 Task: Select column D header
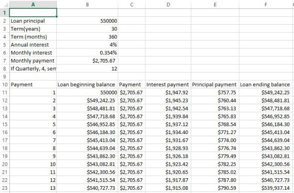coord(168,4)
